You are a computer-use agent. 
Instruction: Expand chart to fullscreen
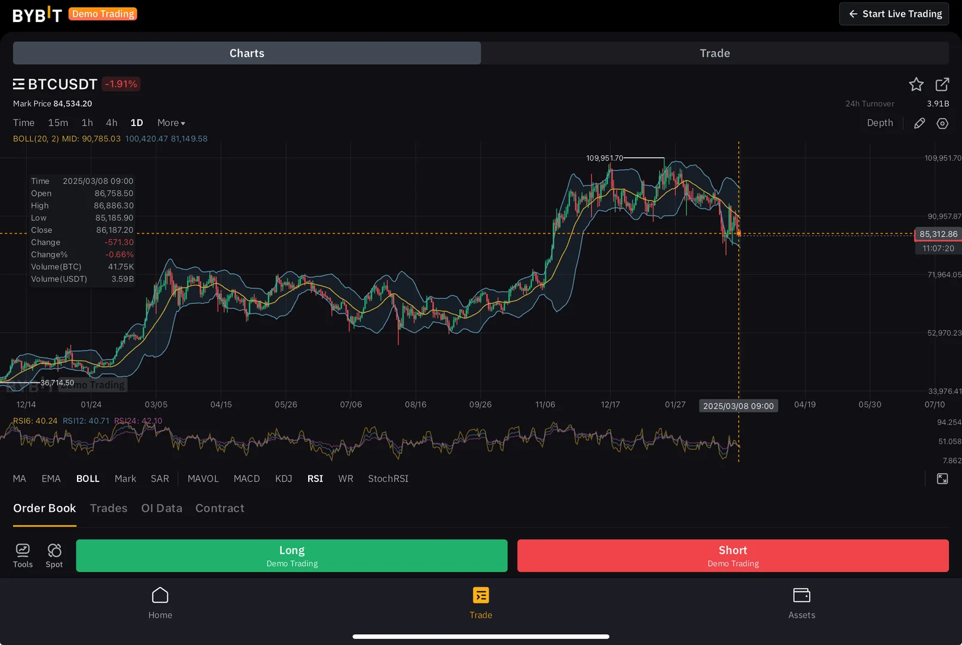pos(942,478)
